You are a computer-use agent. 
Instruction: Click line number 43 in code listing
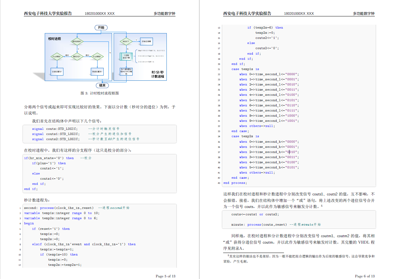(x=219, y=183)
